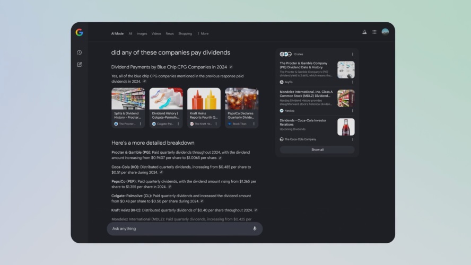Click source link icon after Coca-Cola paragraph

click(161, 172)
